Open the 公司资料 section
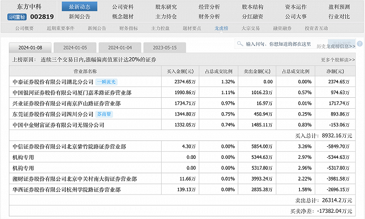This screenshot has height=219, width=365. [x=123, y=7]
